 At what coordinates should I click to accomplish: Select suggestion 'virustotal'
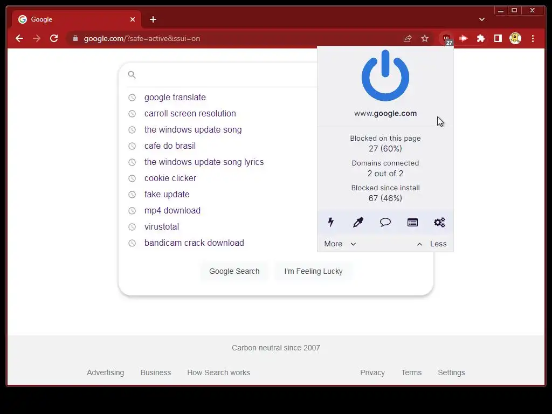coord(162,227)
